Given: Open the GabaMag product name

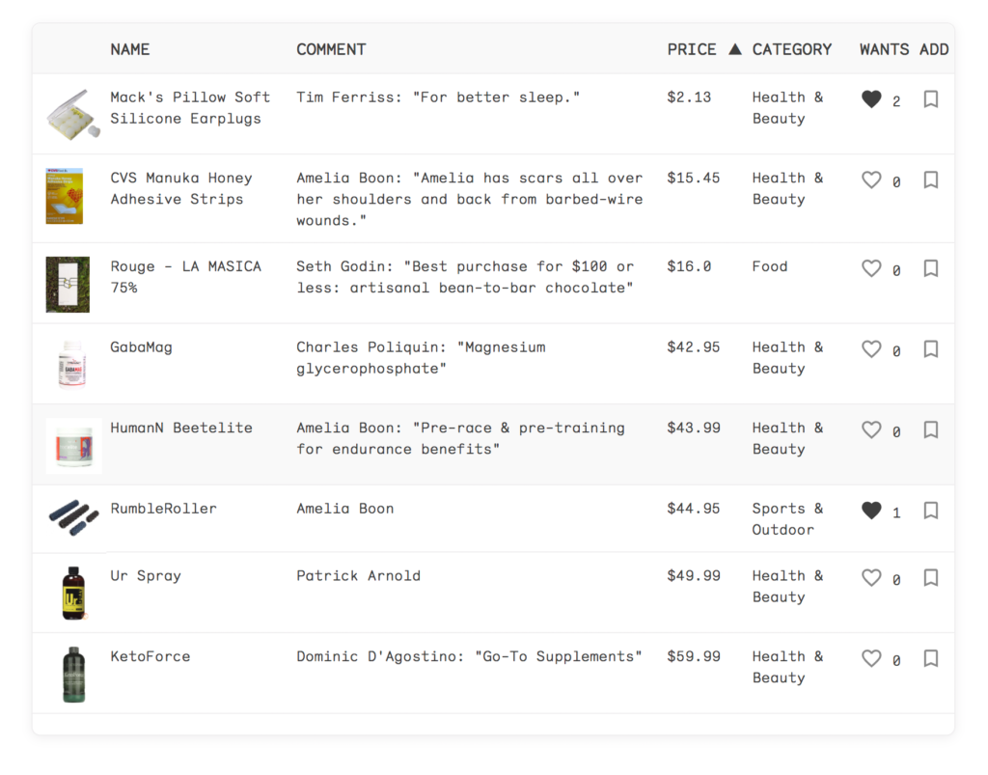Looking at the screenshot, I should point(141,347).
